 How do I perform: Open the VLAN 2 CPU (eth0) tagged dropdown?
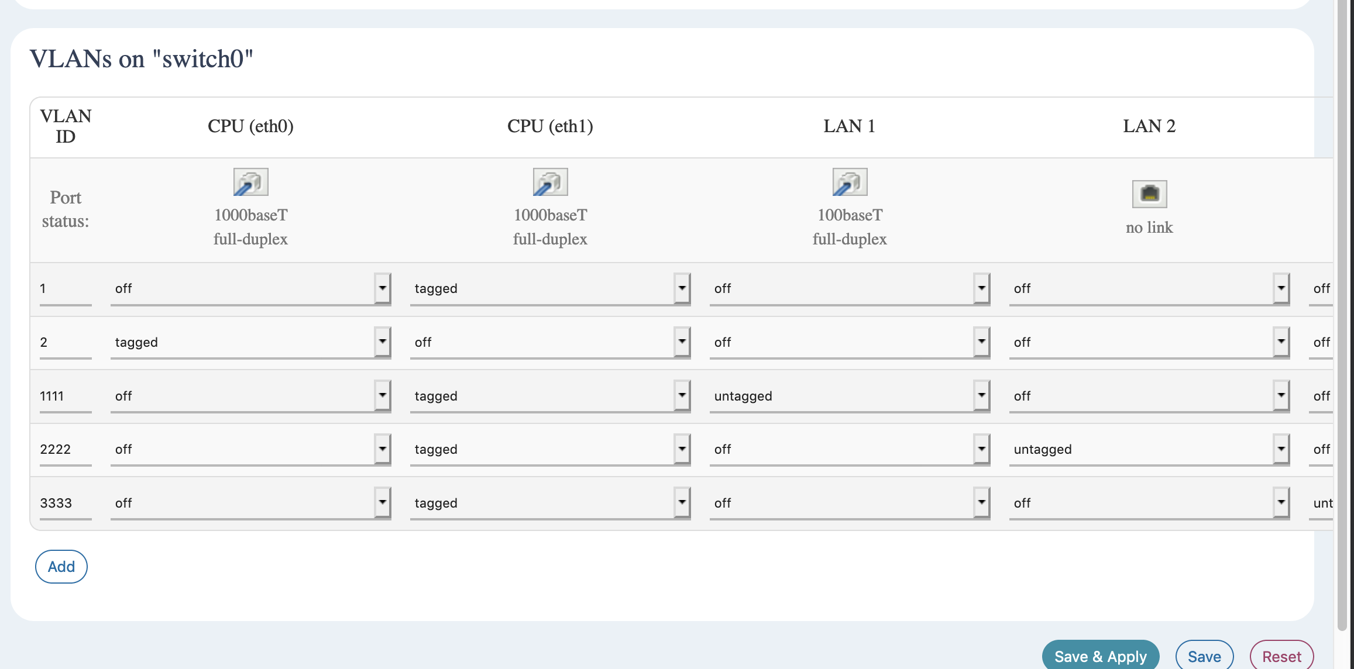250,342
